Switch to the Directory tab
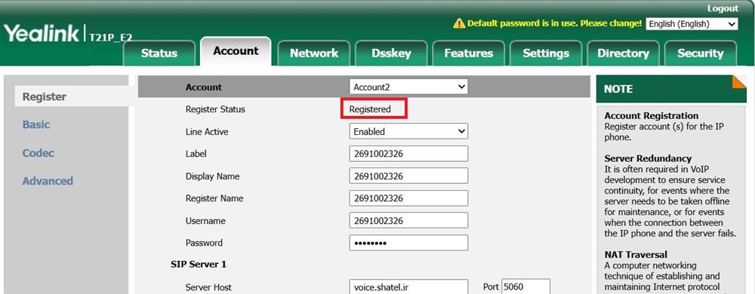Viewport: 755px width, 294px height. coord(623,54)
